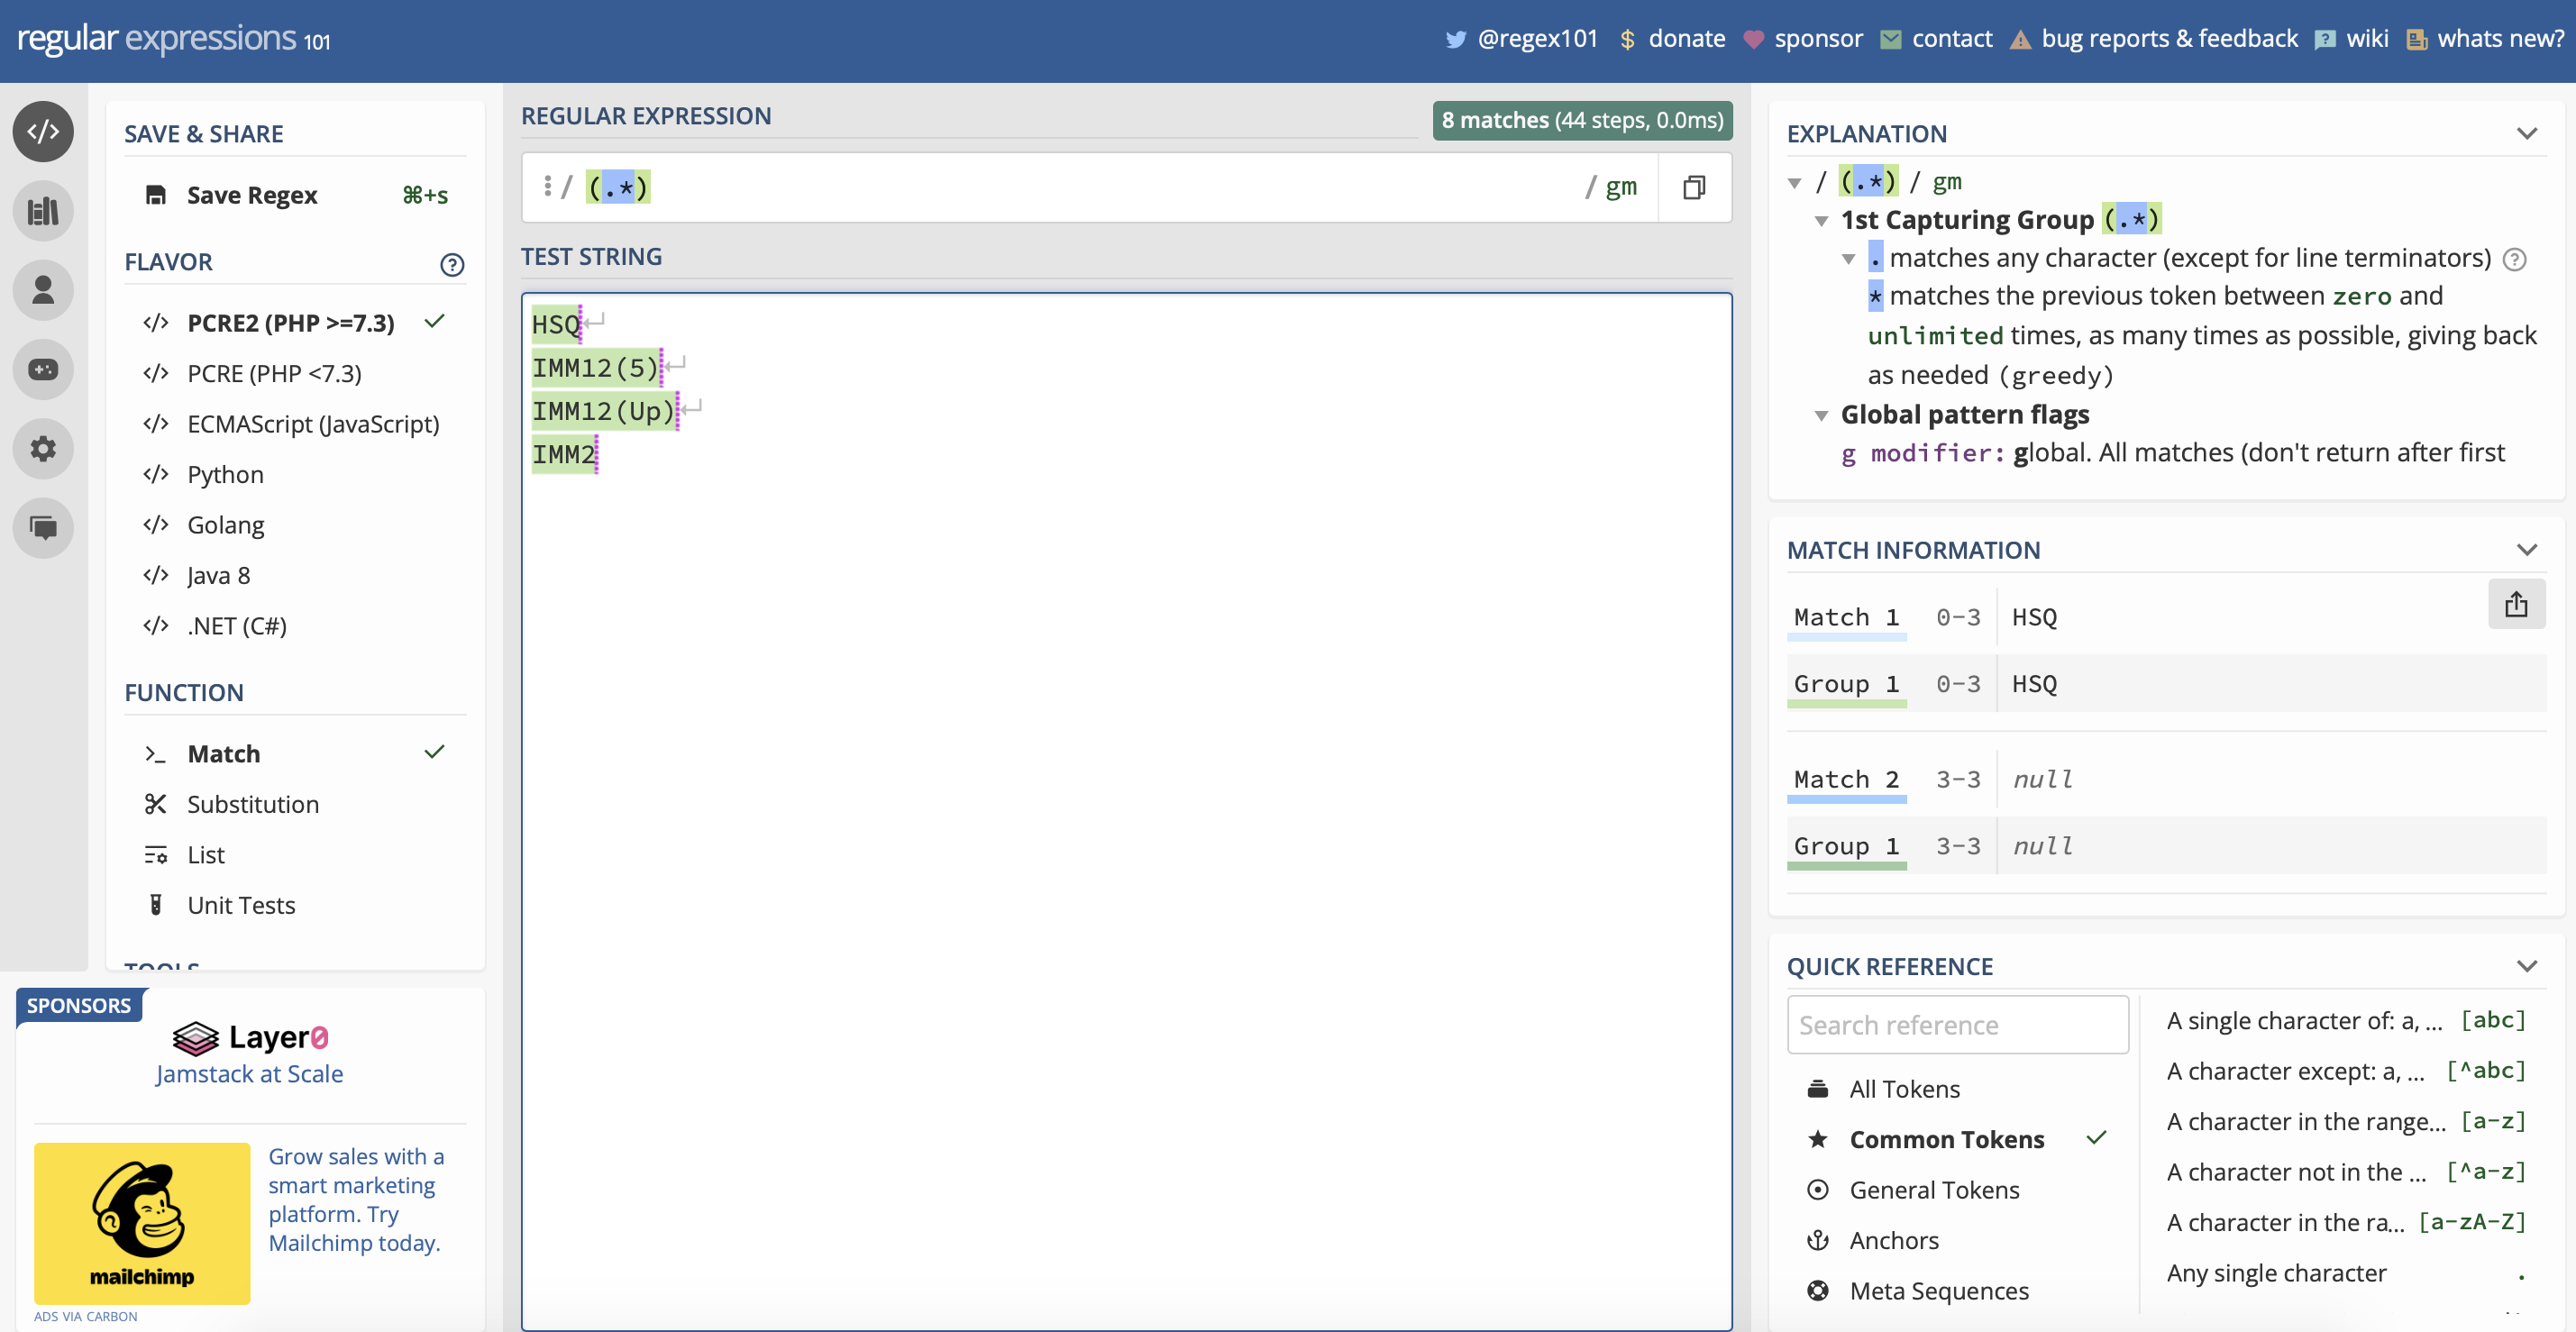Select the Python flavor
This screenshot has height=1332, width=2576.
tap(225, 474)
